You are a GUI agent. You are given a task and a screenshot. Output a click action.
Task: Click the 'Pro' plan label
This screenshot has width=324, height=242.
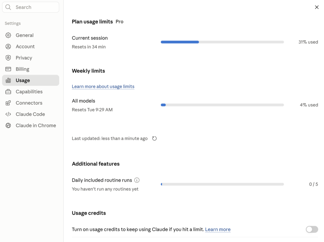[119, 22]
